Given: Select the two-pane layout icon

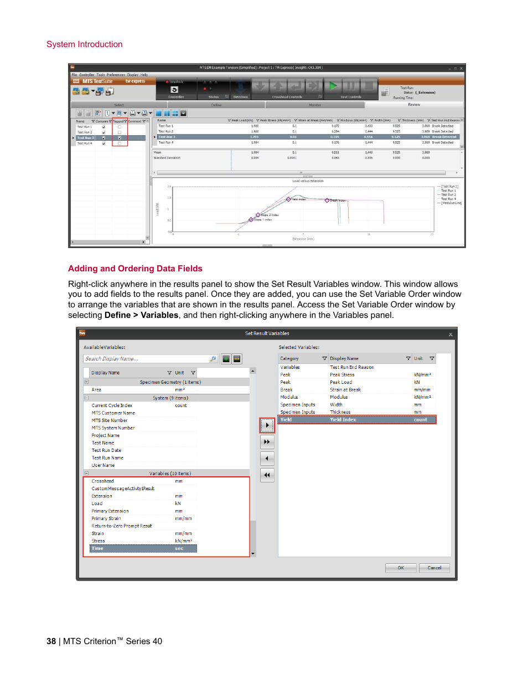Looking at the screenshot, I should point(167,113).
